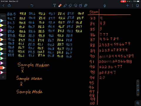Tap the 'Stem' header label

pos(94,12)
